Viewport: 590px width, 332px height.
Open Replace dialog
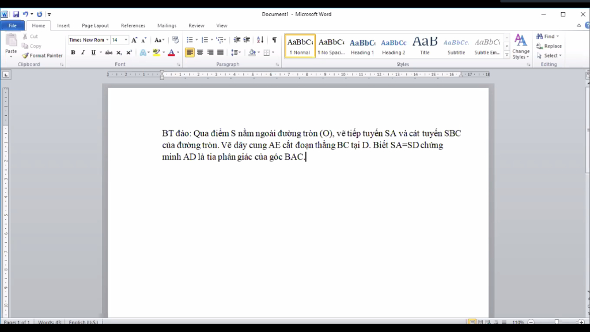click(549, 46)
